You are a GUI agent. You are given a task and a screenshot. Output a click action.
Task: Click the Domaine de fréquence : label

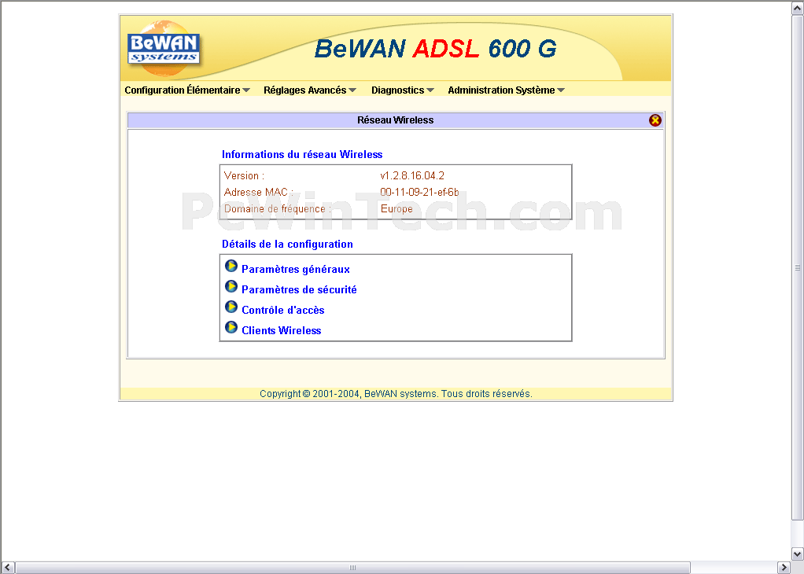[x=278, y=209]
